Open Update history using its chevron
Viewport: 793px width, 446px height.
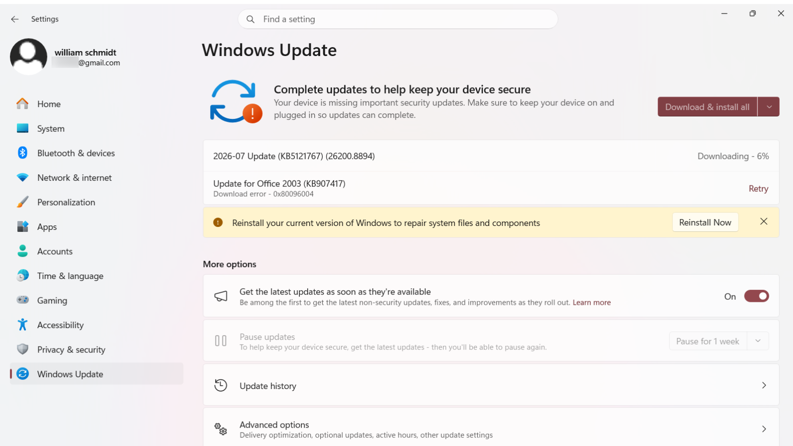764,385
